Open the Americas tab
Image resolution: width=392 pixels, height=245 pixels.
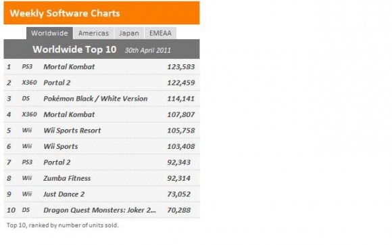point(93,33)
